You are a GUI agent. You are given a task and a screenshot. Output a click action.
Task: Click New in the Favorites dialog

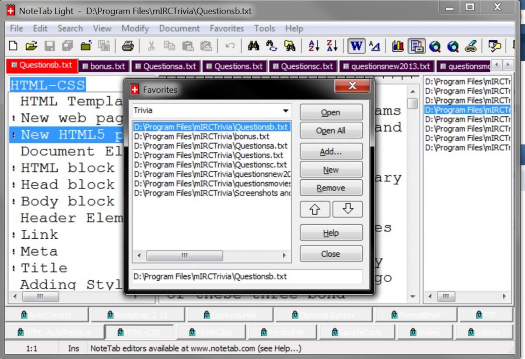(331, 170)
